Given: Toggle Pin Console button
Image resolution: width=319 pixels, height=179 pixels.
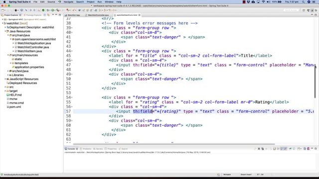Looking at the screenshot, I should [x=290, y=149].
